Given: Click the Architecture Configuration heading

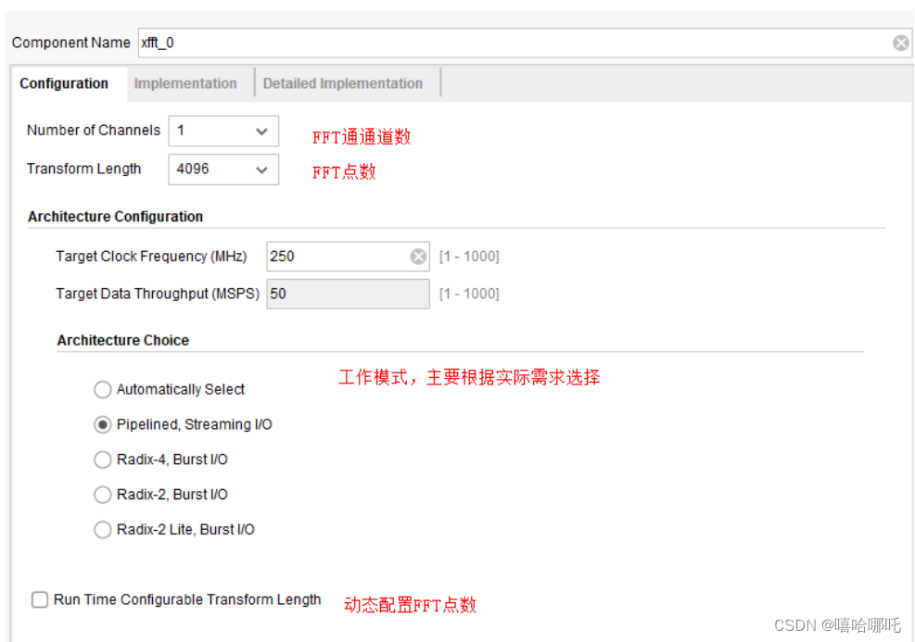Looking at the screenshot, I should tap(116, 217).
